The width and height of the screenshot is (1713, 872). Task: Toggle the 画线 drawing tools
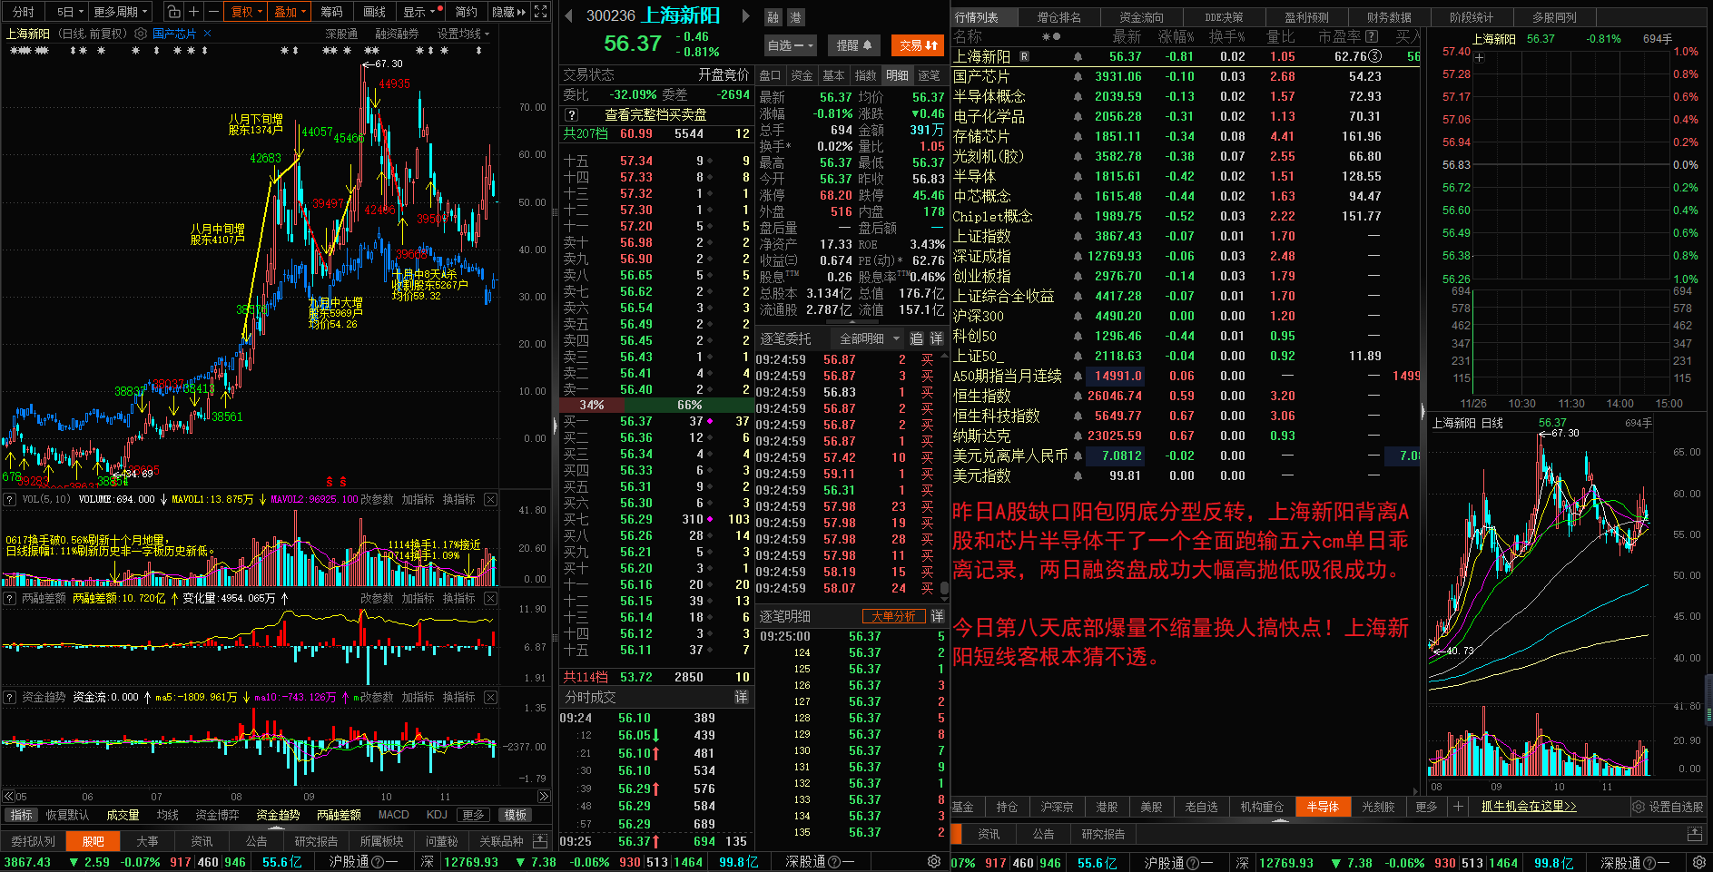click(375, 12)
